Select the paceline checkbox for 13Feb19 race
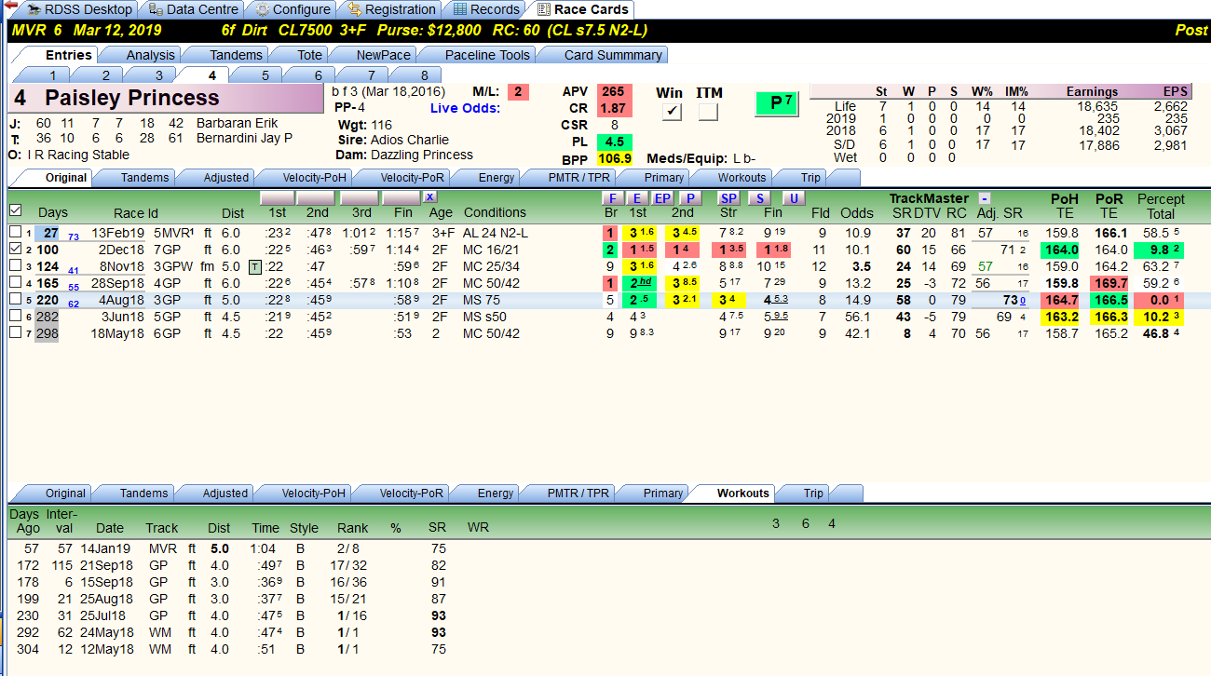The image size is (1211, 676). (15, 233)
